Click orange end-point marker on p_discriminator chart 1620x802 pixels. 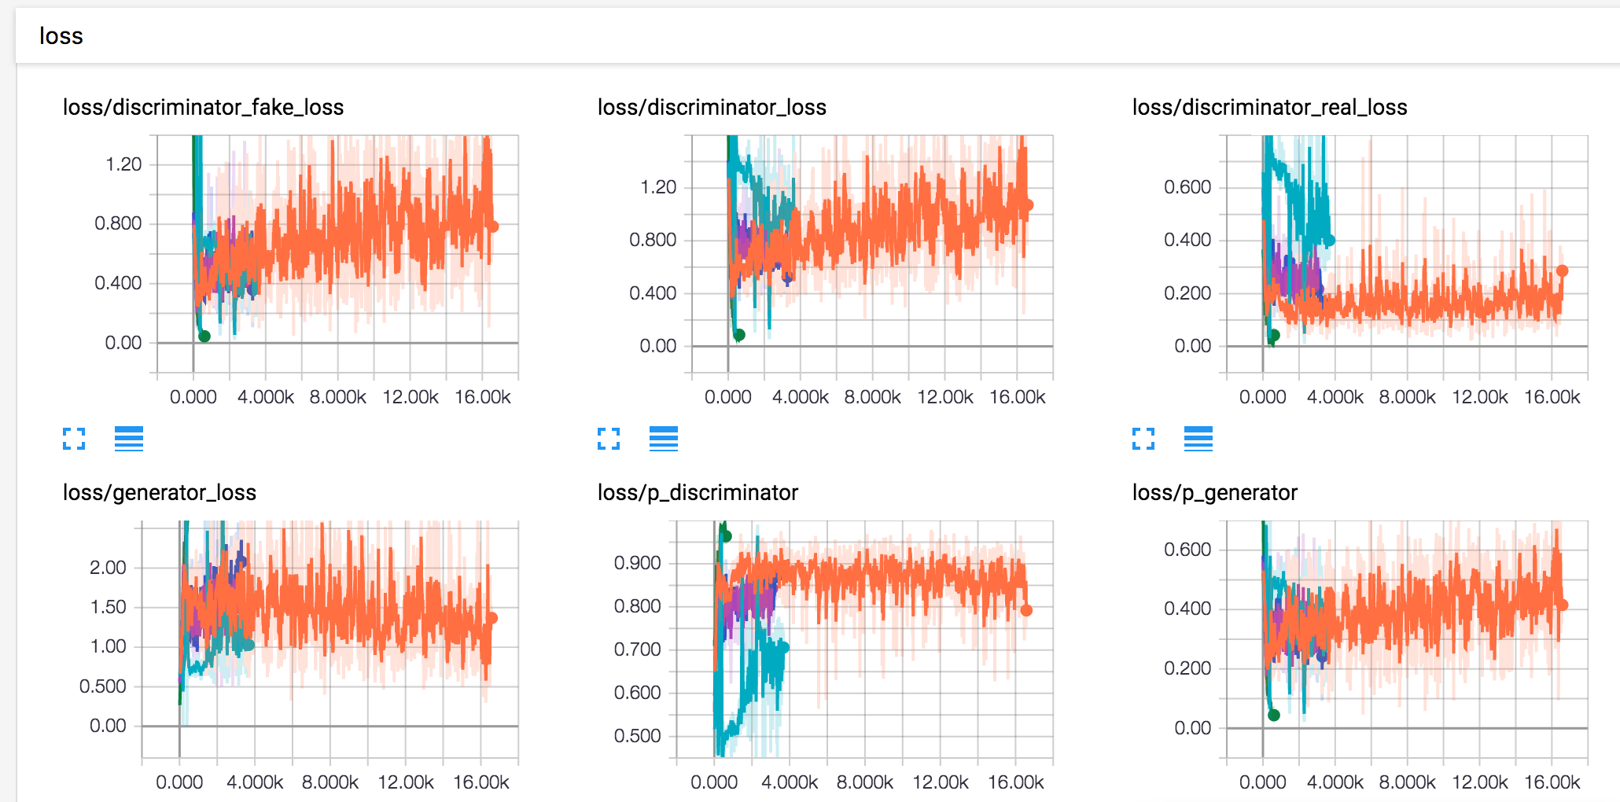(1026, 610)
